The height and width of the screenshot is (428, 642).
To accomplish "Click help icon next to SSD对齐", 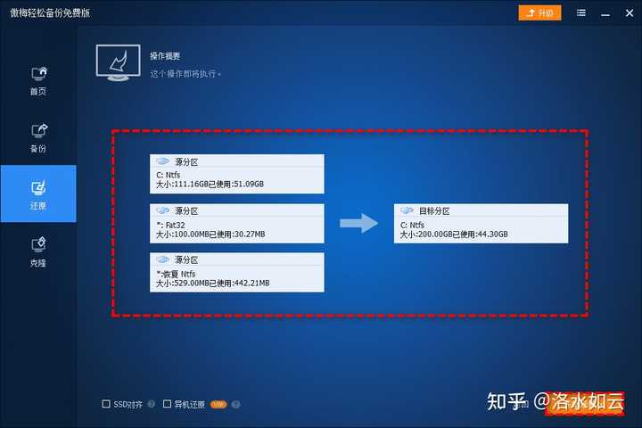I will click(152, 404).
